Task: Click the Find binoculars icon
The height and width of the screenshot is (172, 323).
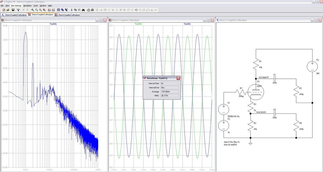Action: 84,10
